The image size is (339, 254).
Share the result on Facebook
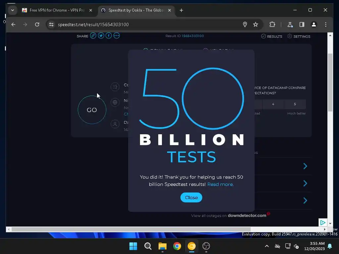pyautogui.click(x=109, y=36)
